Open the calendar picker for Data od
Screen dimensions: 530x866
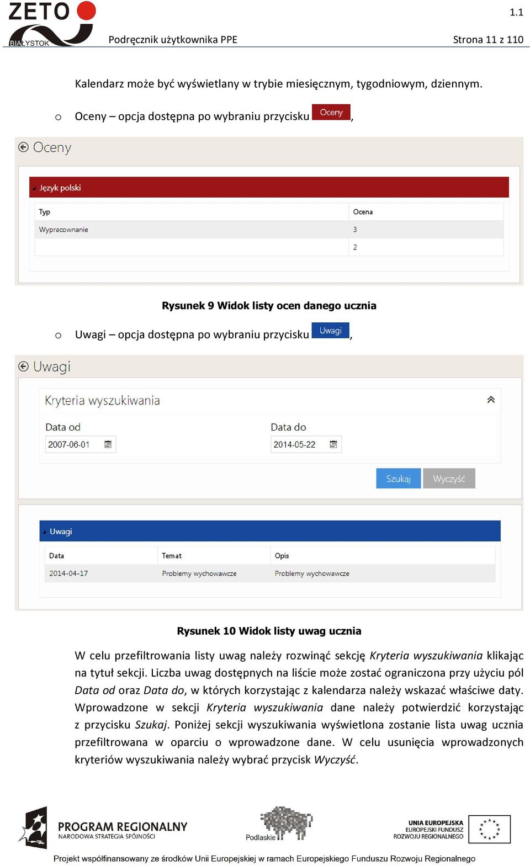(x=108, y=444)
